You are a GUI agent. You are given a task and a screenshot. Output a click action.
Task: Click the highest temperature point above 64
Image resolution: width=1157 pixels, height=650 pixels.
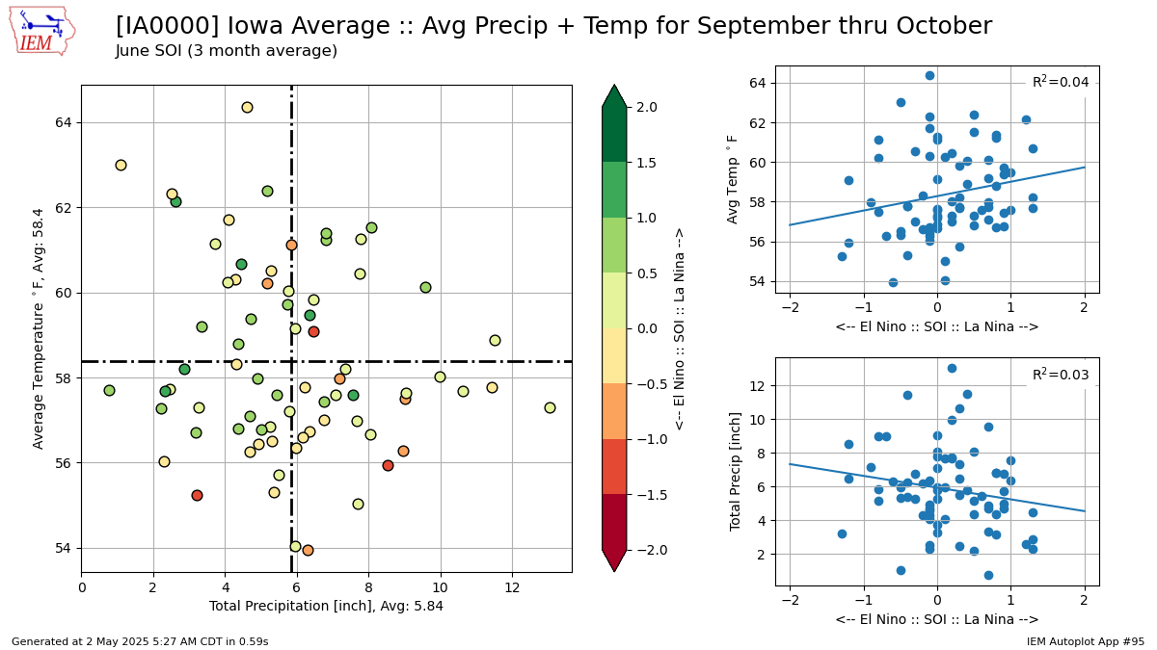pyautogui.click(x=247, y=107)
